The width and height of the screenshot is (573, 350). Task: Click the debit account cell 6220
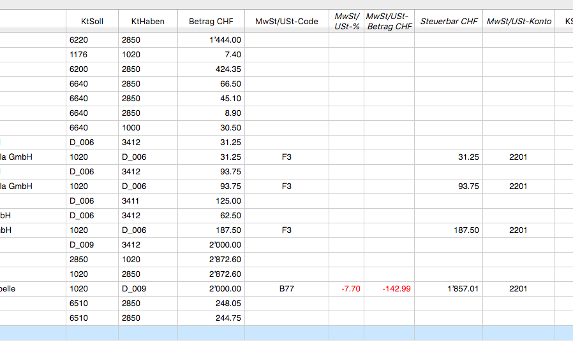92,39
